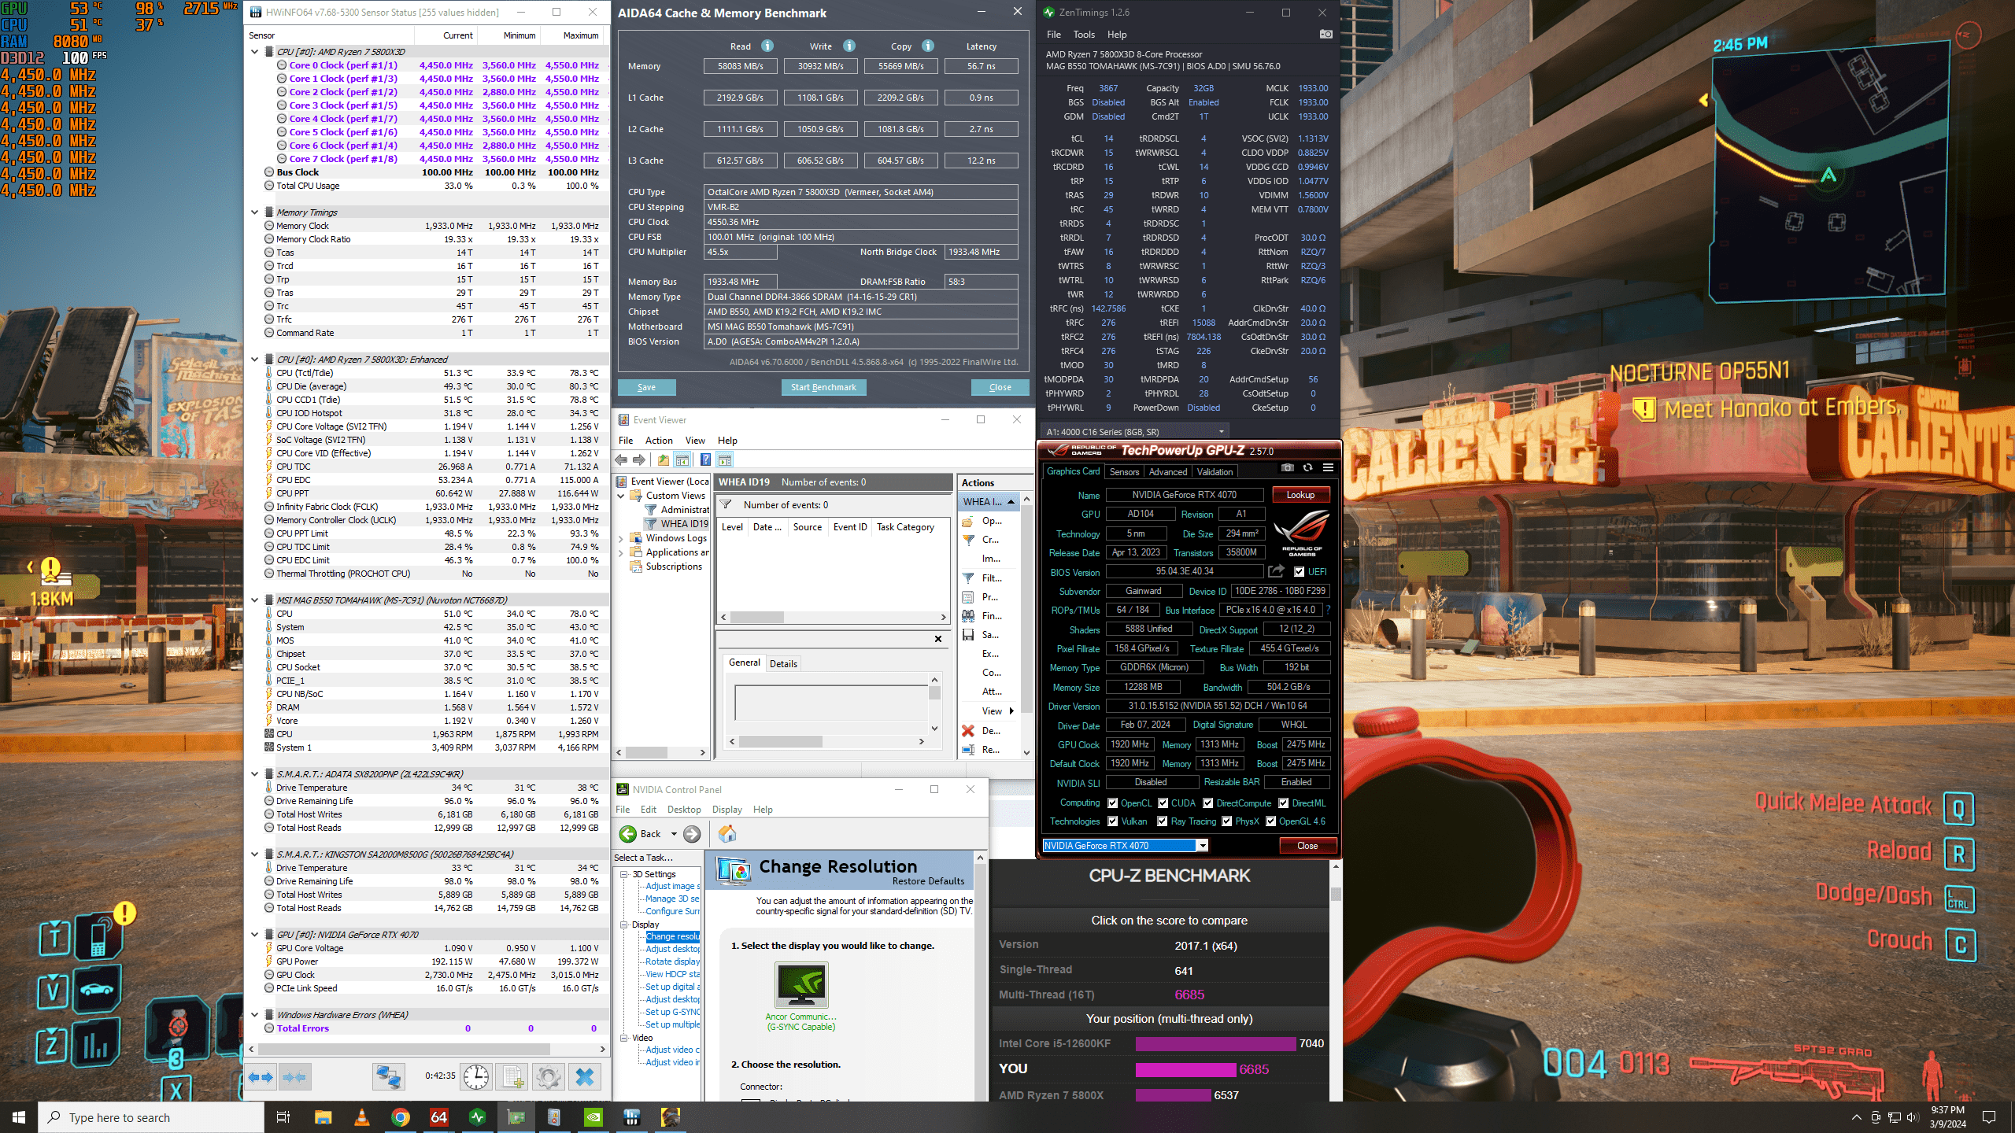Open HWiNFO remote network monitors button
Viewport: 2015px width, 1133px height.
[388, 1076]
